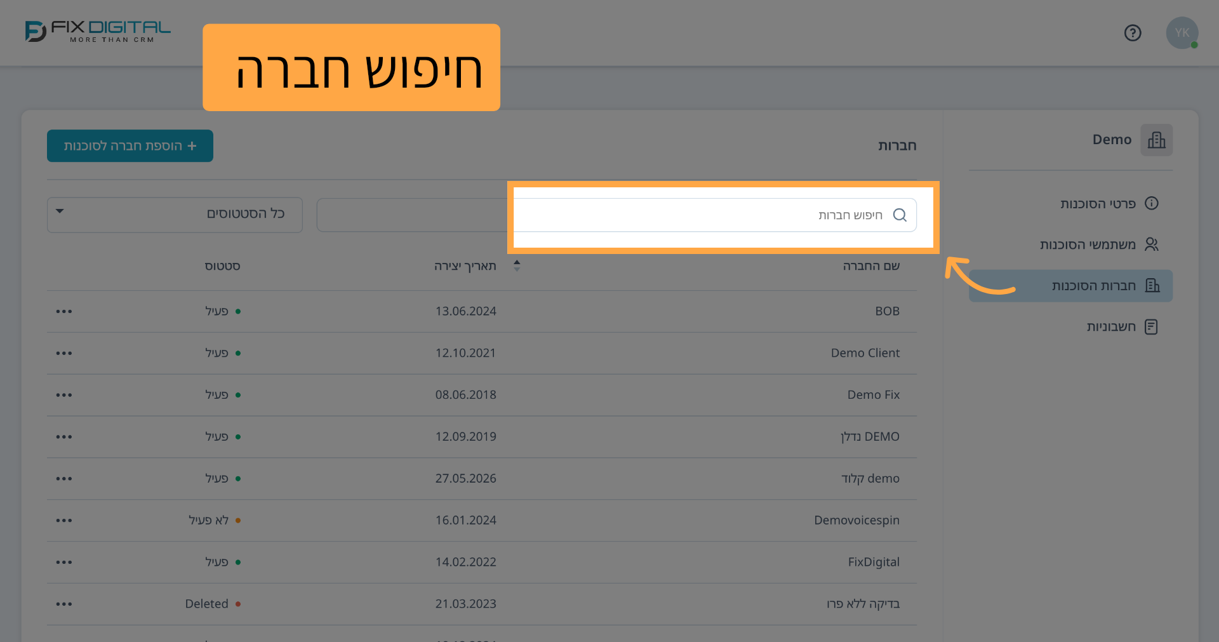Click the users icon beside משתמשי הסוכנות

(x=1152, y=244)
